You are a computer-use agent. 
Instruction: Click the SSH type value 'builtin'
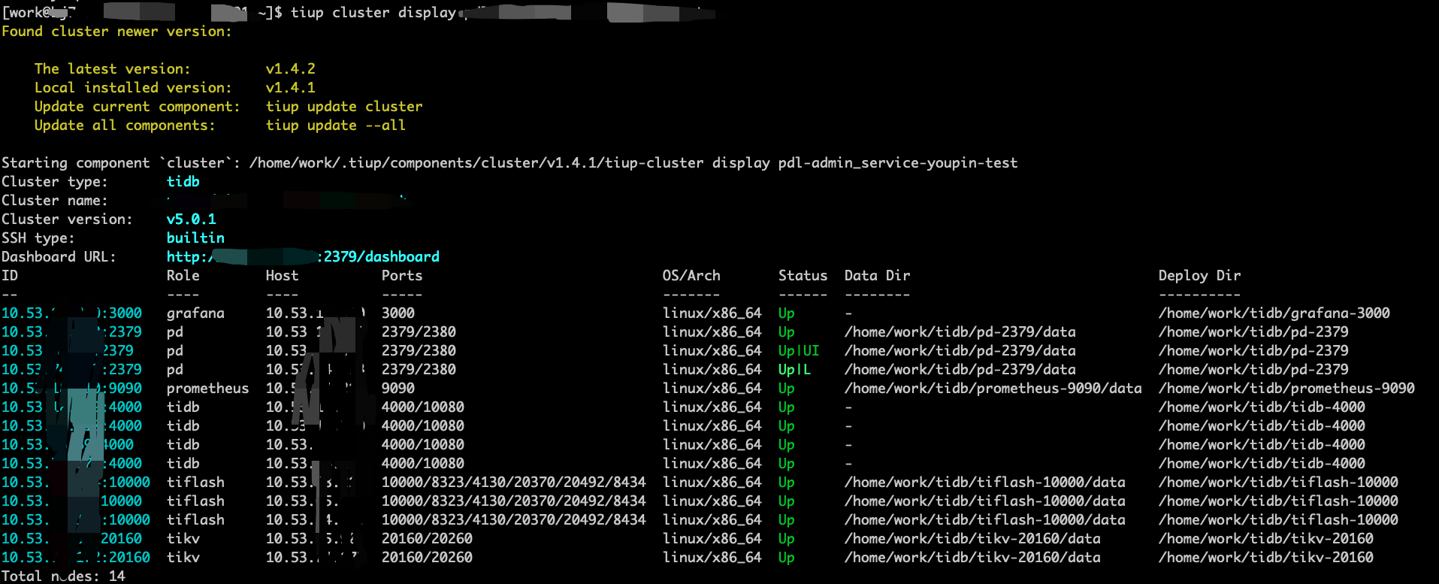click(195, 238)
